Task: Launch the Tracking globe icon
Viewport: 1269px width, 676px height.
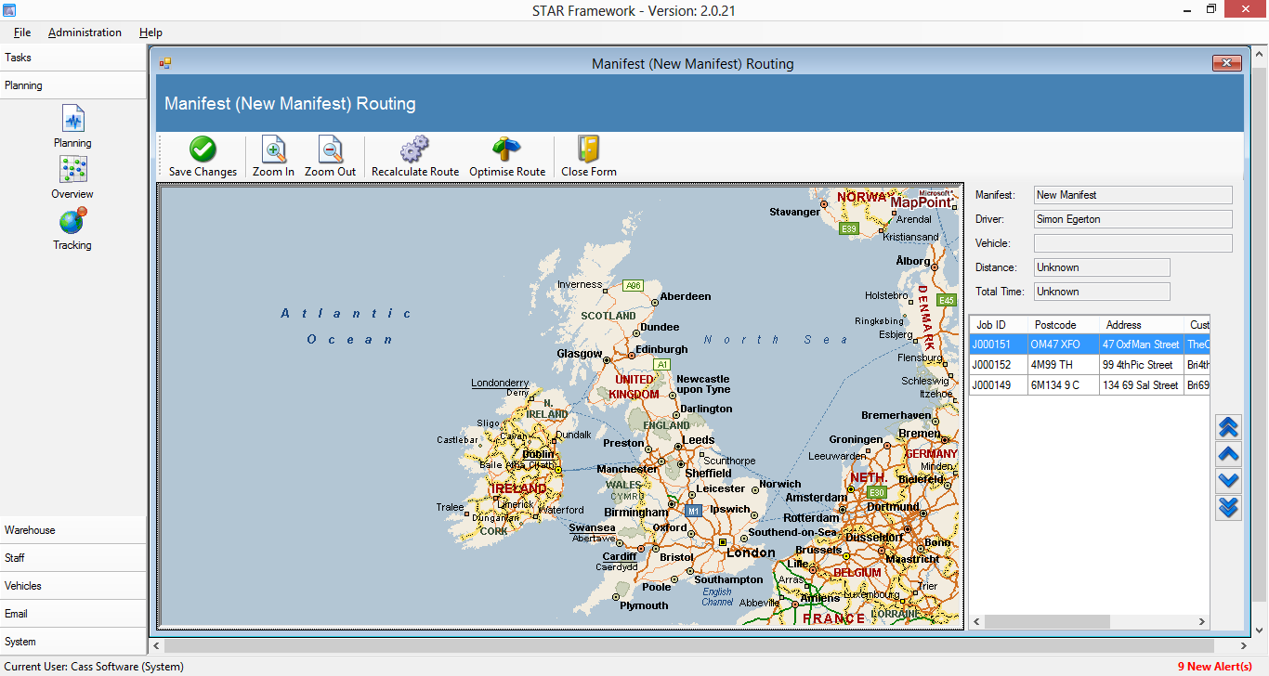Action: [72, 222]
